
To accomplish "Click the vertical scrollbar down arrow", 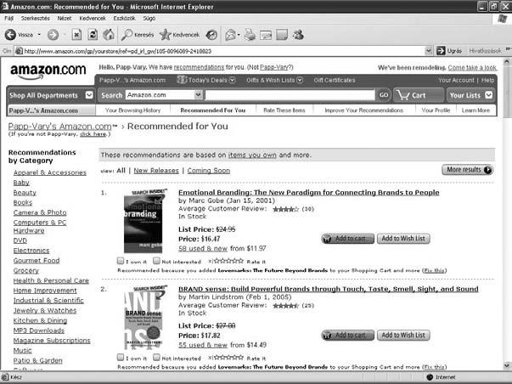I will point(507,365).
